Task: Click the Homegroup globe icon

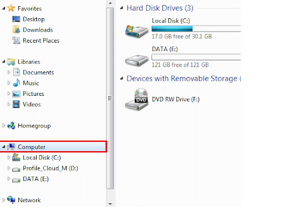Action: (x=11, y=126)
